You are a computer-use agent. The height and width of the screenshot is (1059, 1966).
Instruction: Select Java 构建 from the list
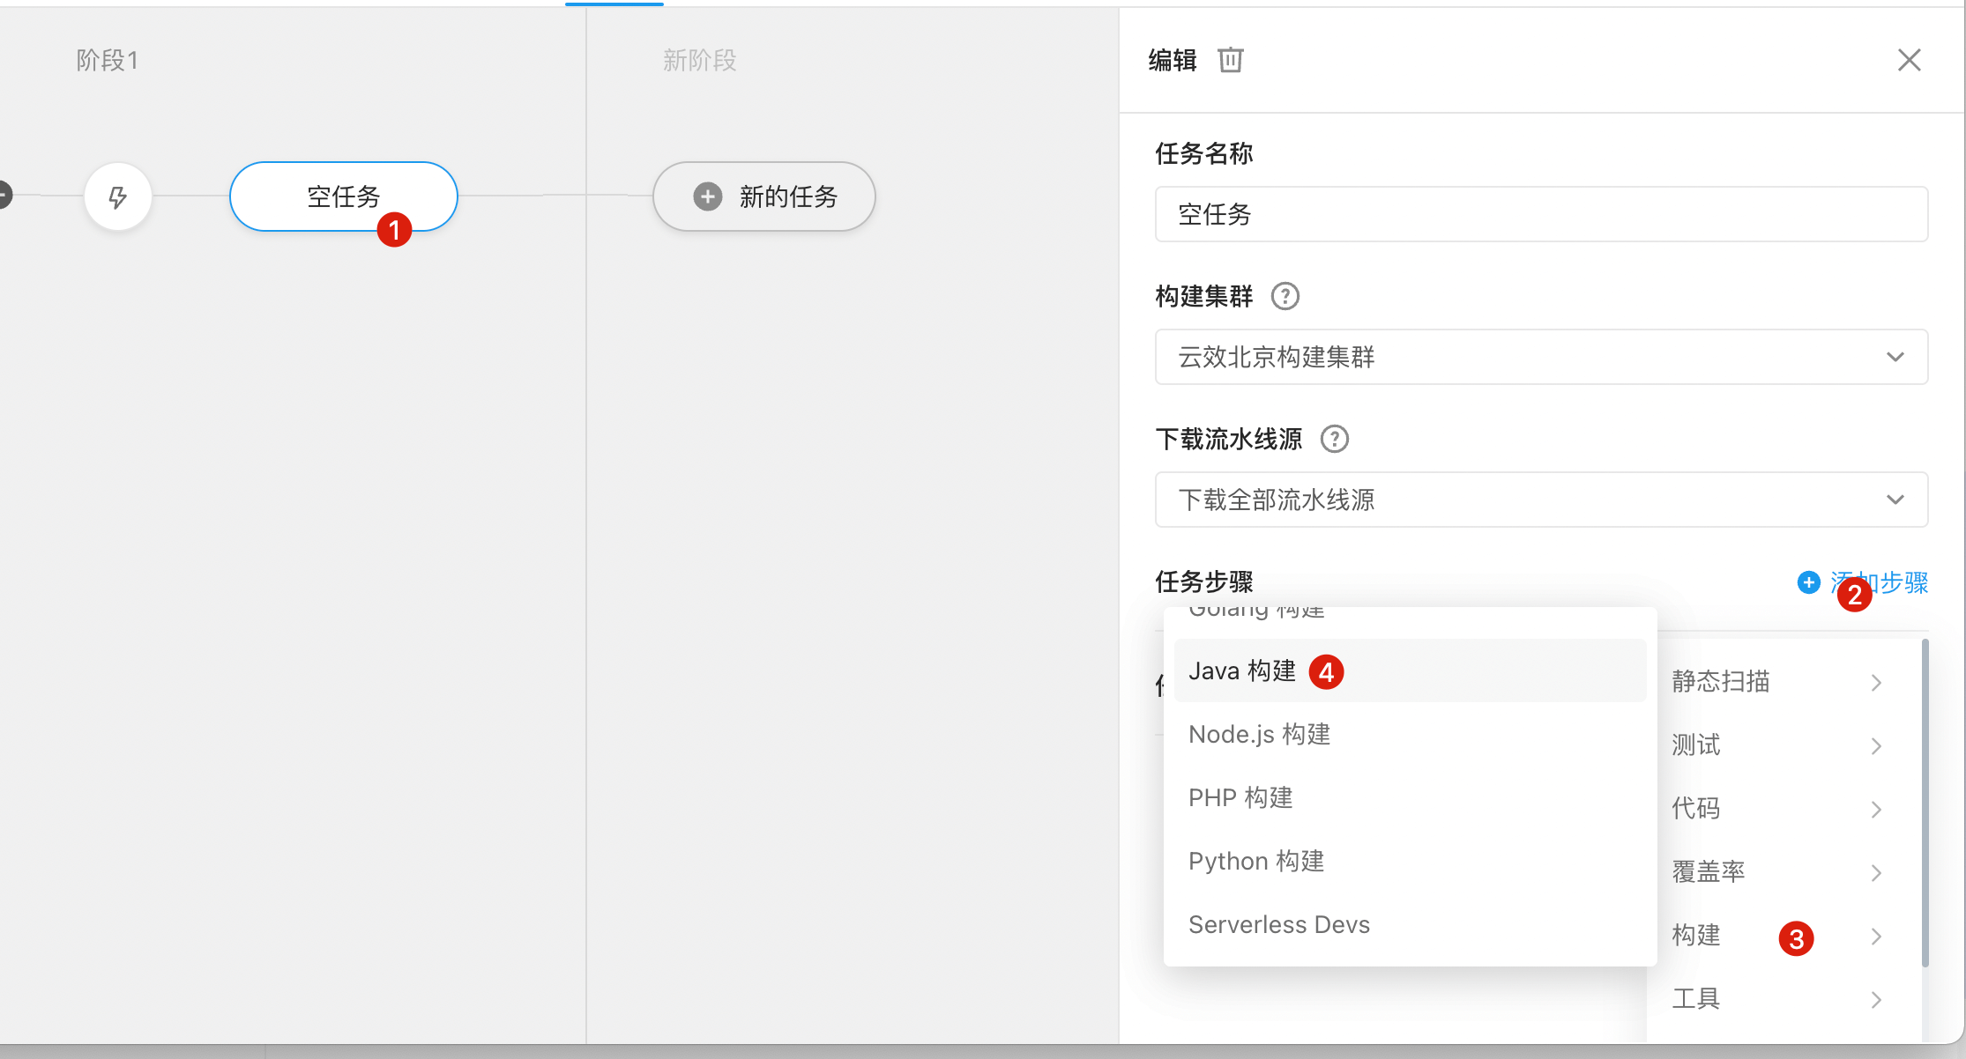tap(1242, 671)
